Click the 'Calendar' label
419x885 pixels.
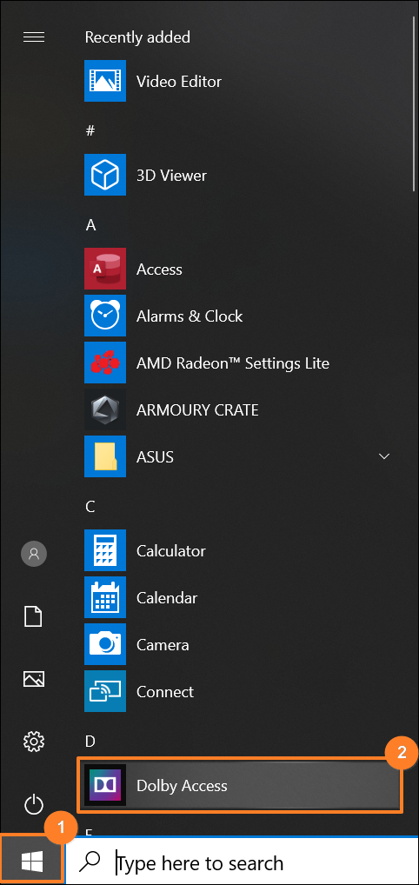[x=167, y=598]
